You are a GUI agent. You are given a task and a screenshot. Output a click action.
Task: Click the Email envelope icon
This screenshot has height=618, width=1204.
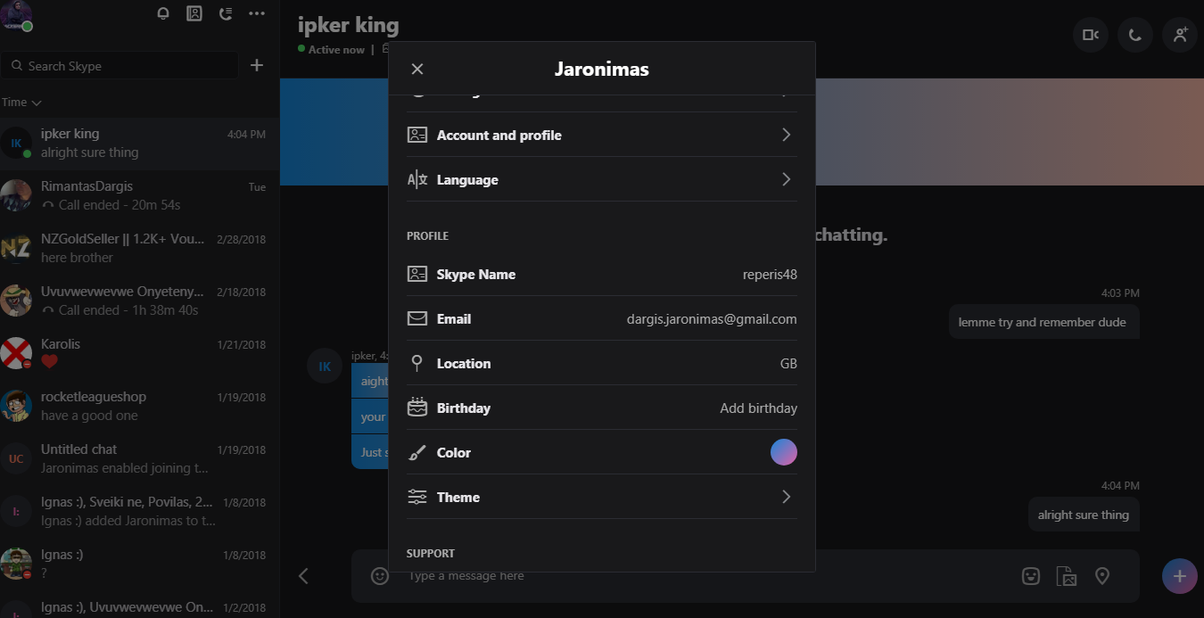(x=417, y=318)
